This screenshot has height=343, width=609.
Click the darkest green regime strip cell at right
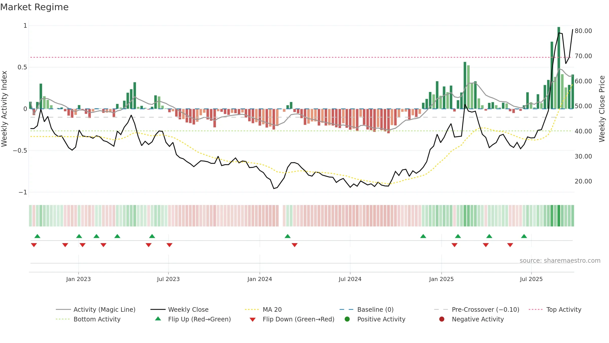pyautogui.click(x=559, y=216)
